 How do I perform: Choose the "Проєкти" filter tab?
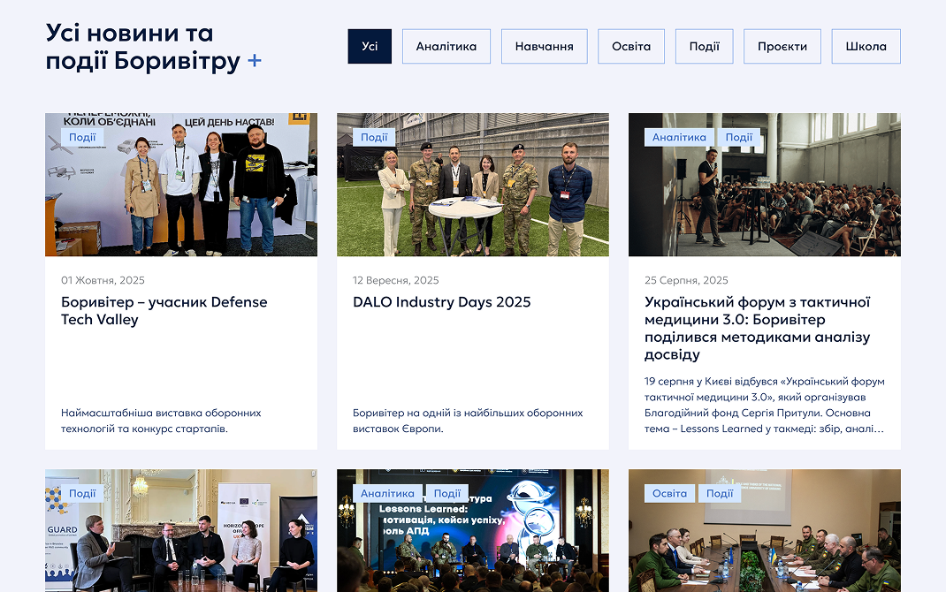782,47
